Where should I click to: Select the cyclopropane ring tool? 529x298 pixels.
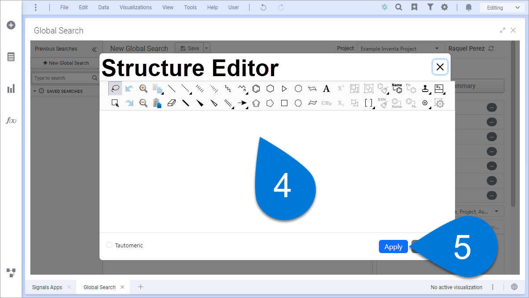(284, 88)
